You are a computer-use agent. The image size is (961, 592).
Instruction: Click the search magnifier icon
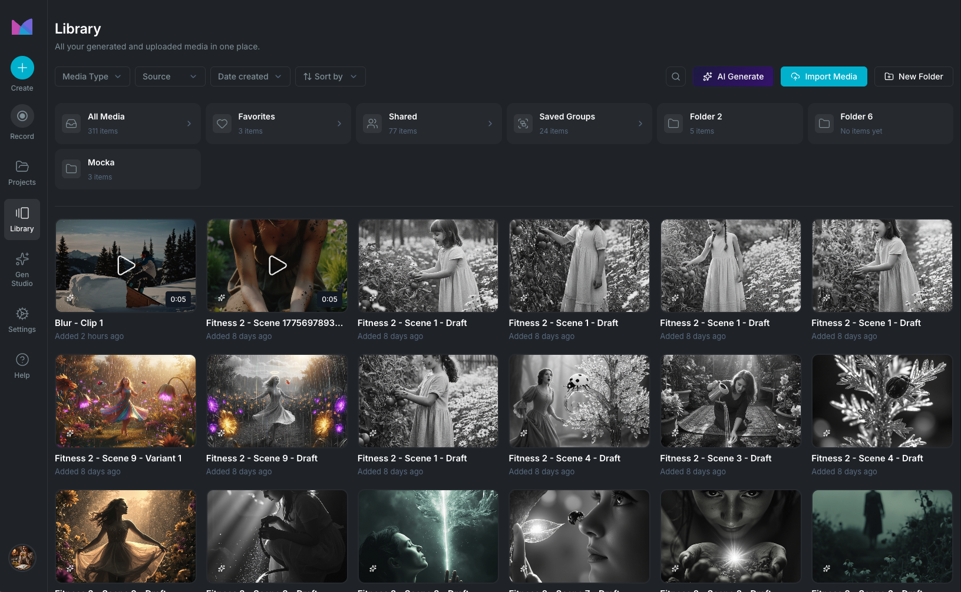coord(676,77)
